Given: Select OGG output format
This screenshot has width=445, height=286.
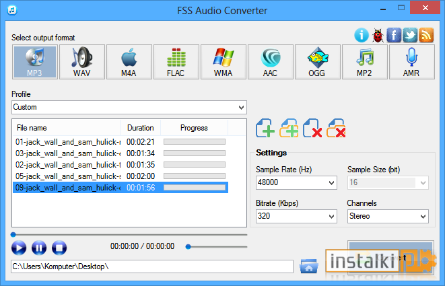Looking at the screenshot, I should [317, 62].
